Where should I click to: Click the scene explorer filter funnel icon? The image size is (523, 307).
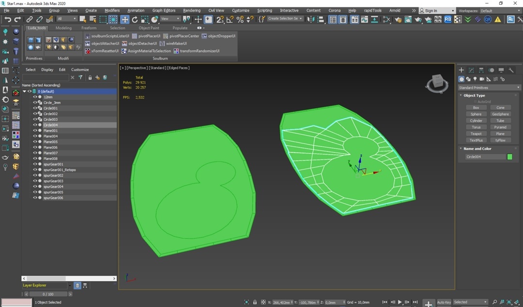click(80, 77)
